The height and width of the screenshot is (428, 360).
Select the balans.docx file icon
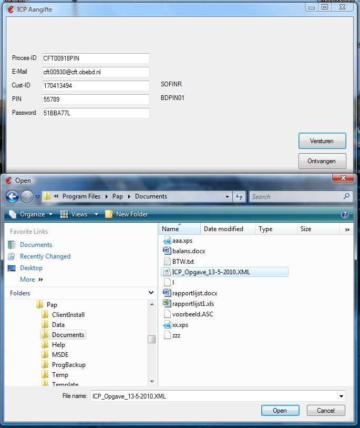(167, 251)
